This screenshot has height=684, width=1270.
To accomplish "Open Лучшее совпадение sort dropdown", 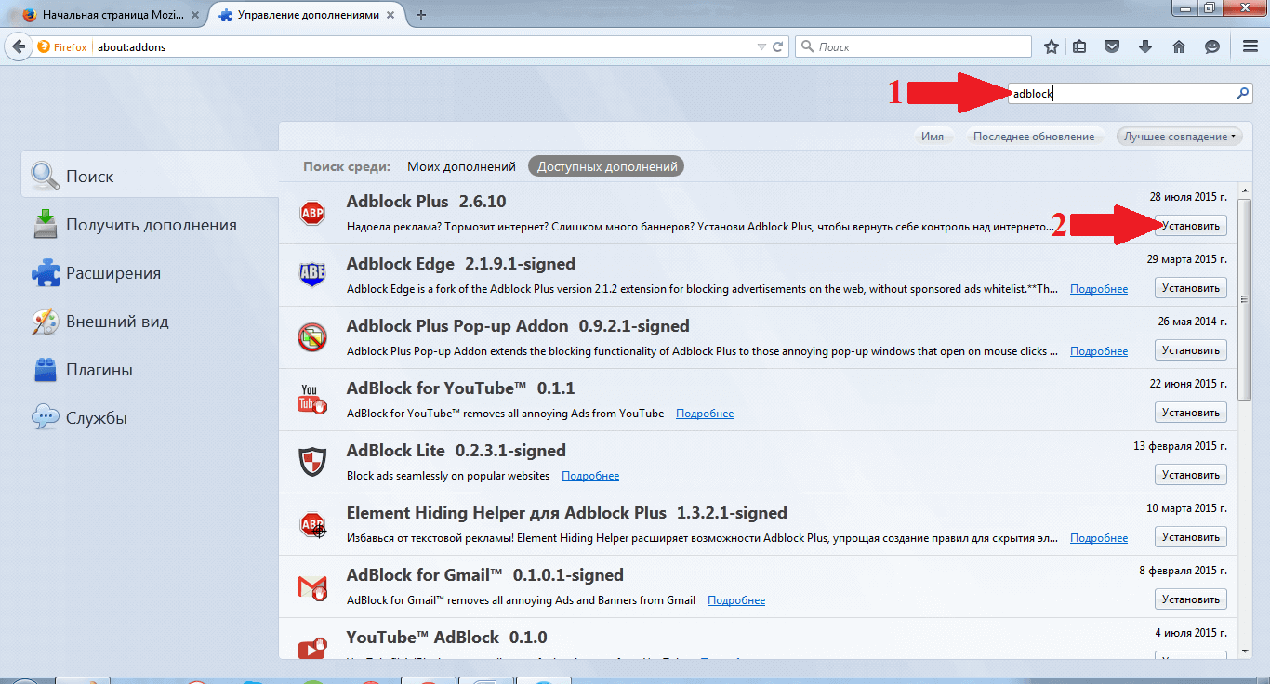I will (1180, 137).
